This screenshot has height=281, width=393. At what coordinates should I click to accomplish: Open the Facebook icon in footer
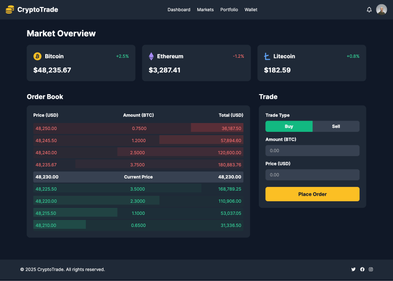tap(362, 269)
